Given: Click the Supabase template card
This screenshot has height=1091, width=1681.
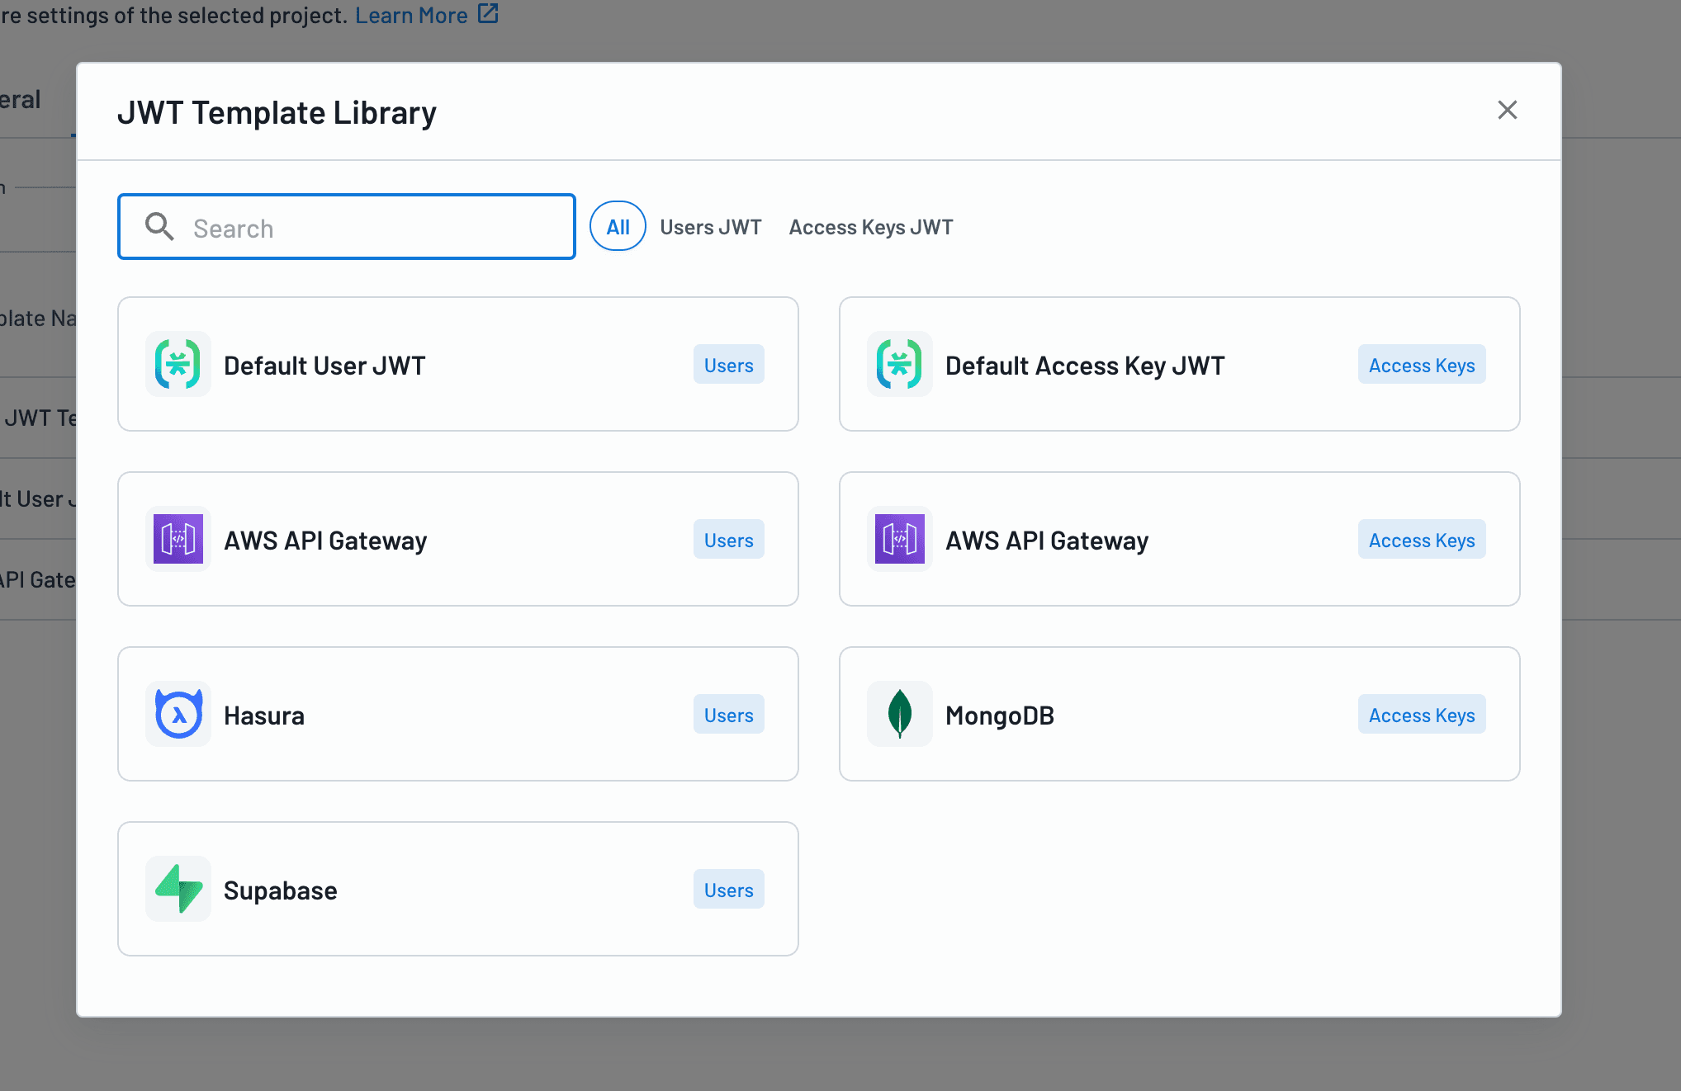Looking at the screenshot, I should tap(458, 889).
